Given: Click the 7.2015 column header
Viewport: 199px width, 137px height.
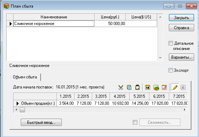Looking at the screenshot, I should pyautogui.click(x=178, y=96).
